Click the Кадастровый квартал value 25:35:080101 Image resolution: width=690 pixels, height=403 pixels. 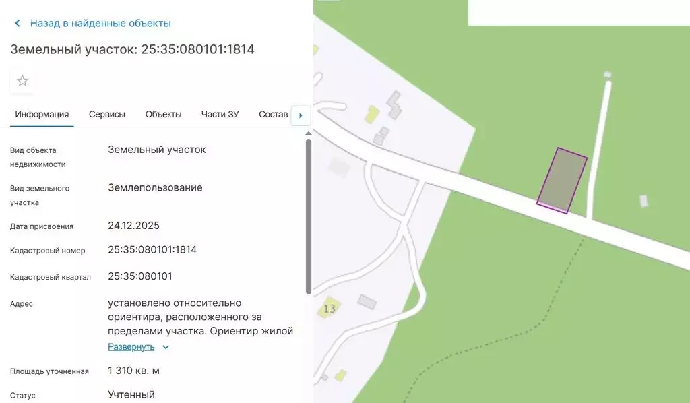pos(141,276)
